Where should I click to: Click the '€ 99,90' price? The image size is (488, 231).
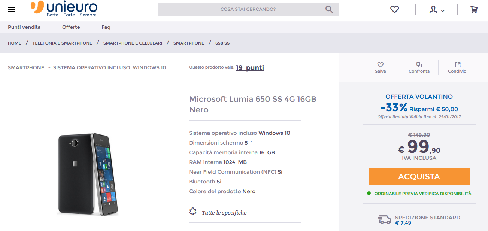coord(419,147)
